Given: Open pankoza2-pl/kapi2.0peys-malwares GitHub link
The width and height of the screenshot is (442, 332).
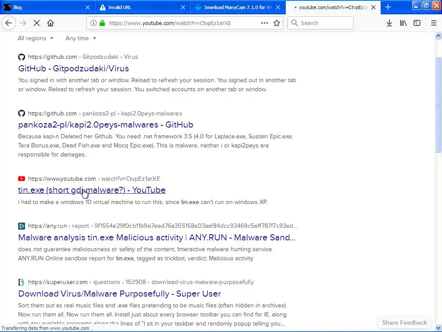Looking at the screenshot, I should [x=106, y=125].
